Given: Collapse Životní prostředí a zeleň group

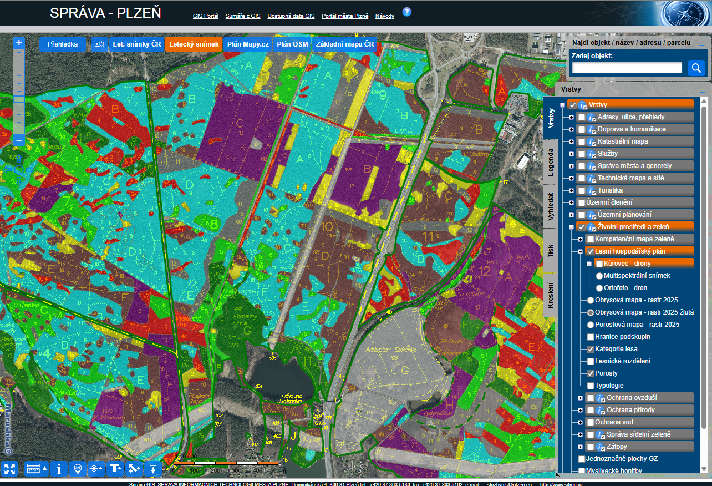Looking at the screenshot, I should click(x=571, y=227).
